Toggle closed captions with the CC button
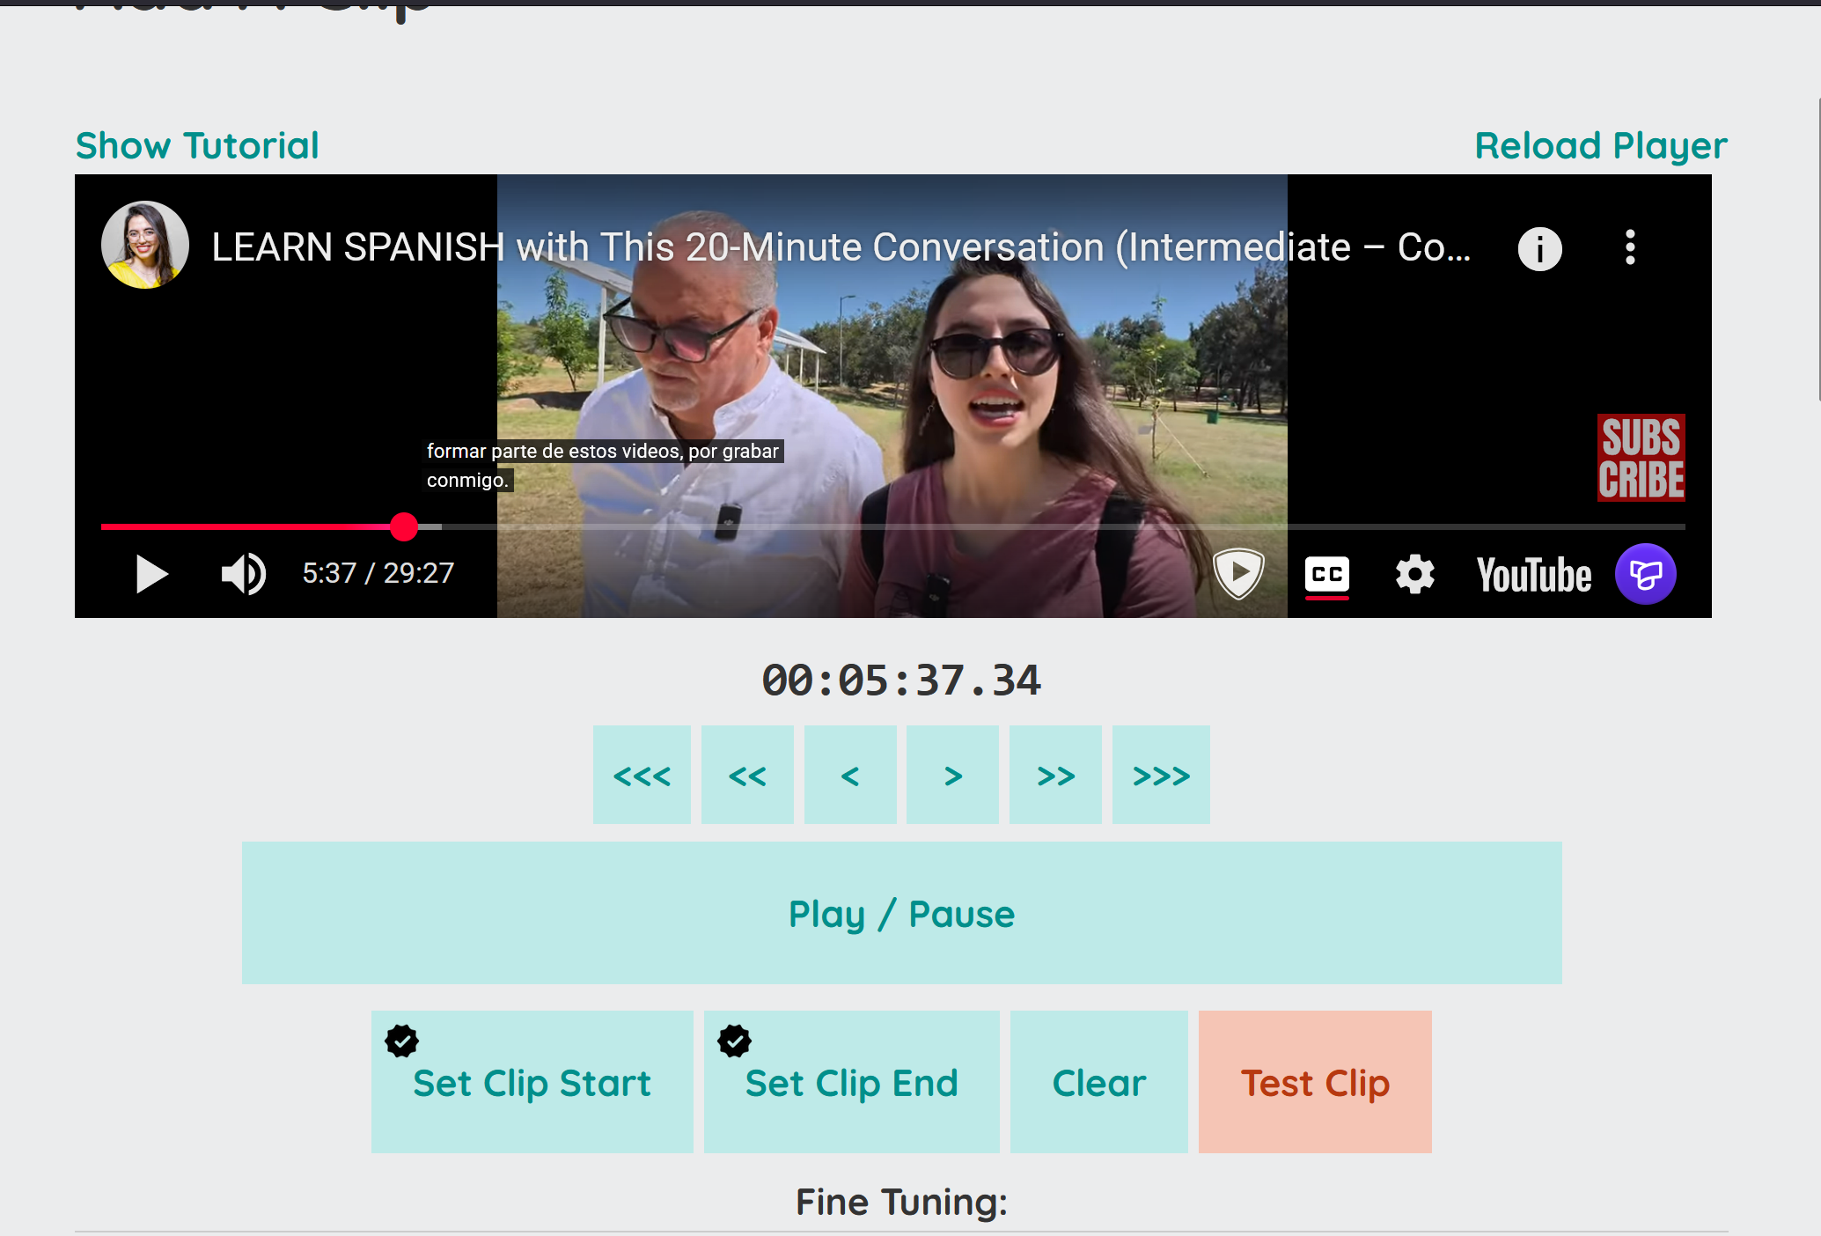This screenshot has width=1821, height=1236. (x=1326, y=575)
